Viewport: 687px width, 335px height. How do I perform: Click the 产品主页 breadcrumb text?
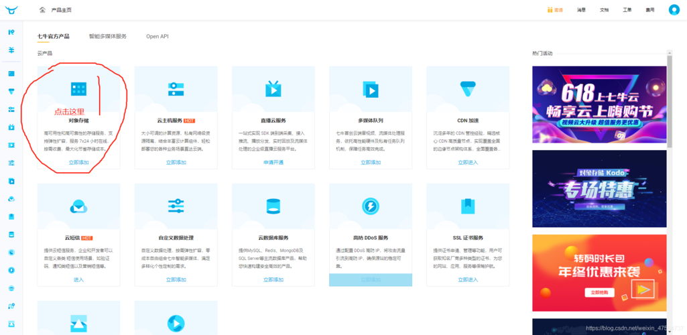(60, 9)
